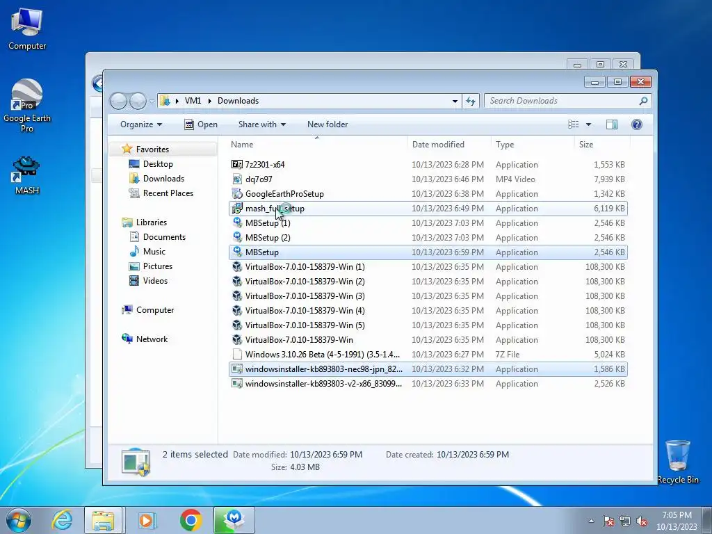Open the Music library
The height and width of the screenshot is (534, 712).
coord(154,251)
